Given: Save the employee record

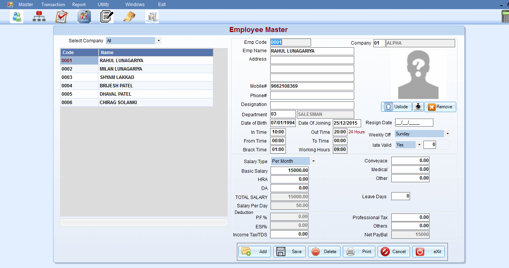Looking at the screenshot, I should coord(289,252).
